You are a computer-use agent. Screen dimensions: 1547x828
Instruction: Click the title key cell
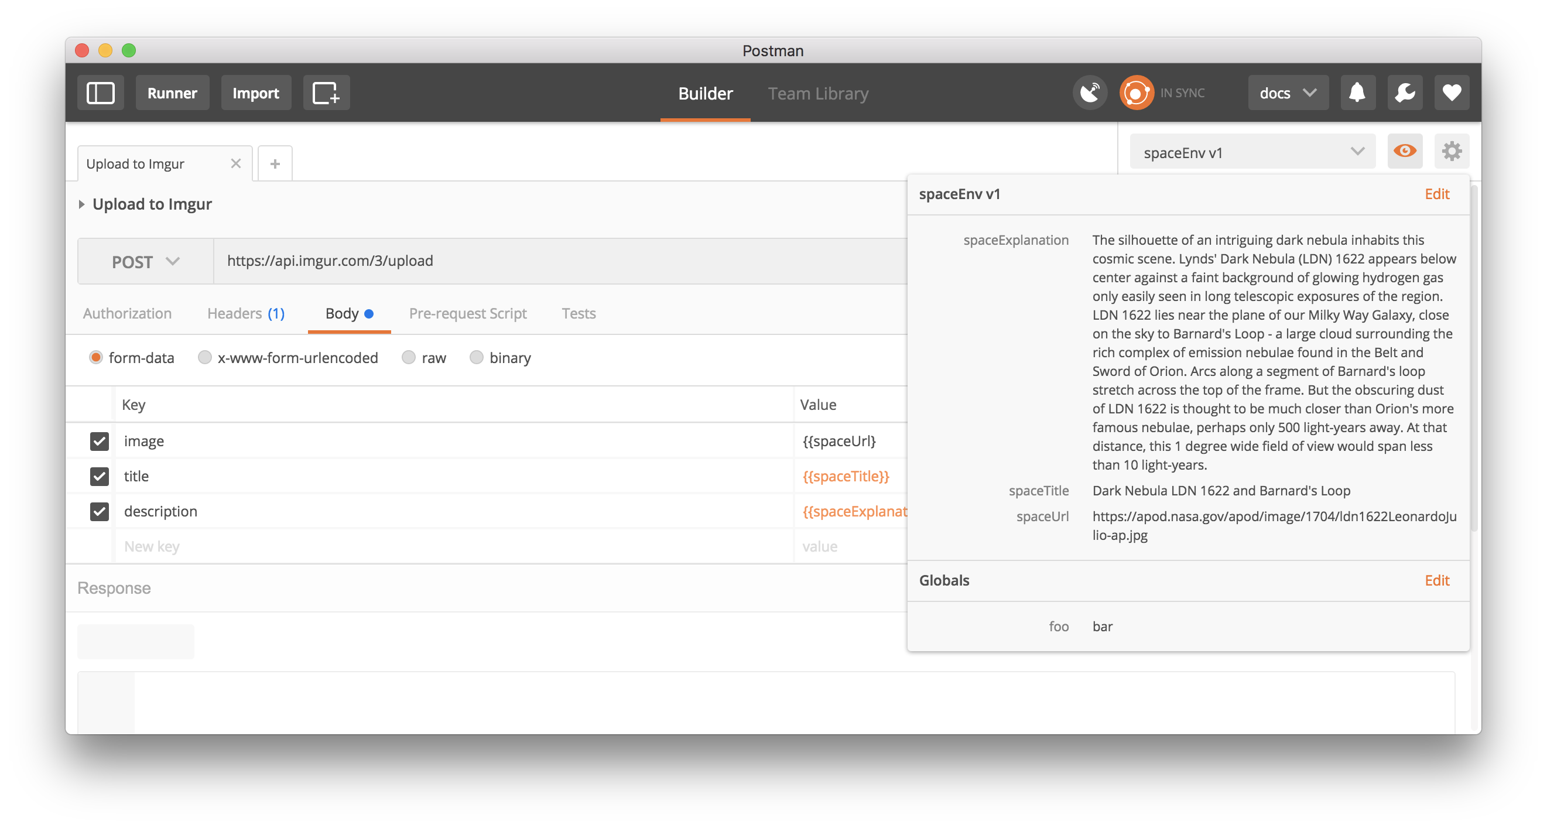tap(454, 476)
